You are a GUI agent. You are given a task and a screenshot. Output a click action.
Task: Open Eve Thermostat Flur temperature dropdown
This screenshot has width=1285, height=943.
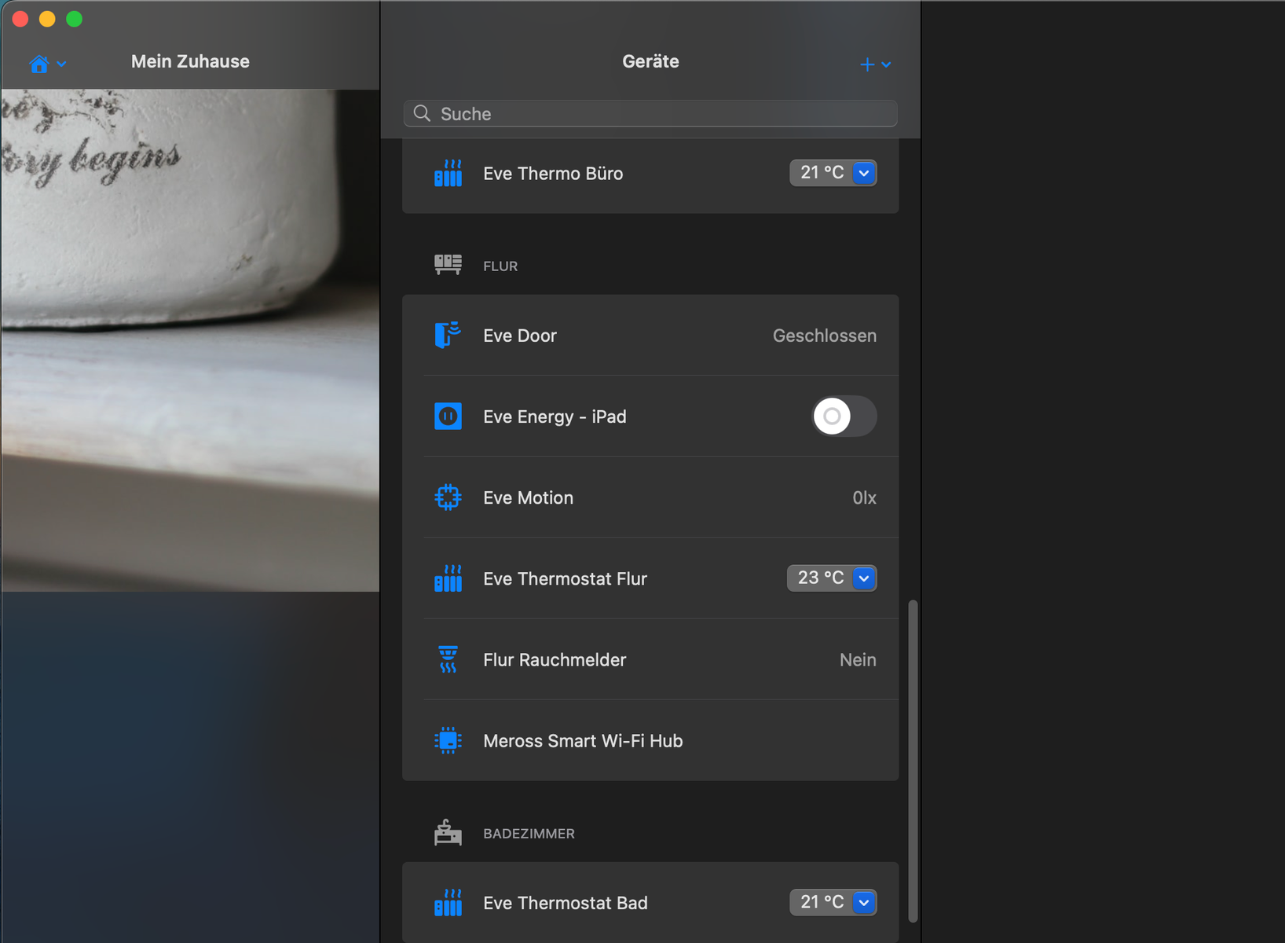pos(863,578)
